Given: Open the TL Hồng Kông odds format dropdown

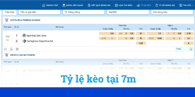Looking at the screenshot, I should pos(84,12).
